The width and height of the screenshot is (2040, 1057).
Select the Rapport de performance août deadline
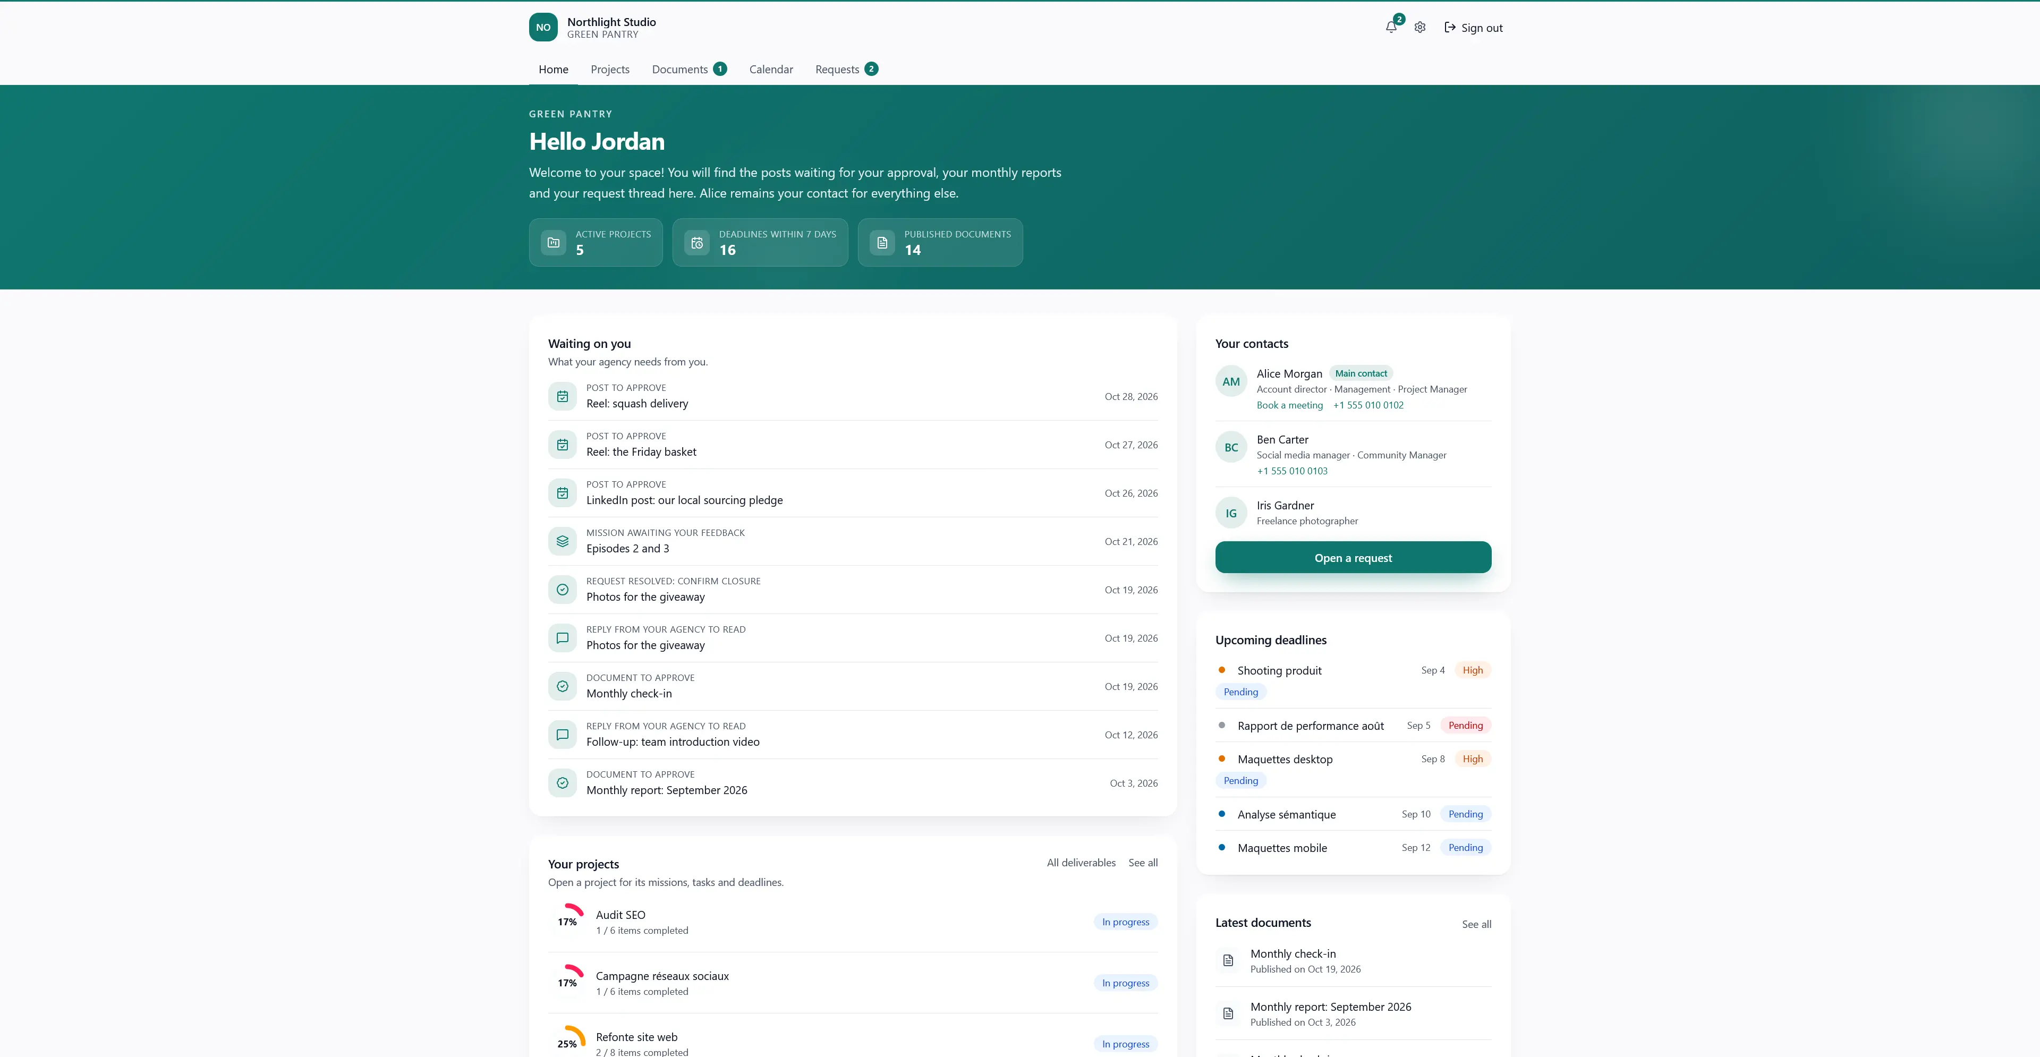(1354, 725)
